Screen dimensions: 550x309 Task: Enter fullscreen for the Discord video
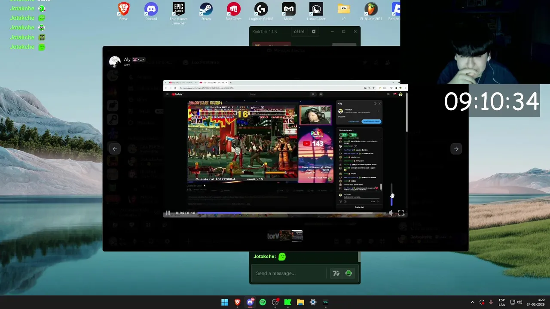[401, 213]
